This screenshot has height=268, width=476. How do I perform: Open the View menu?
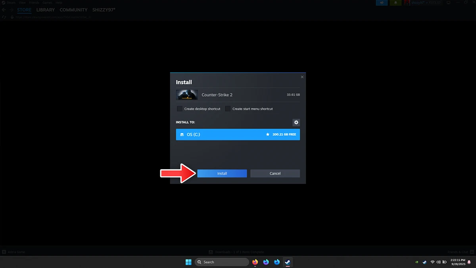click(x=22, y=2)
